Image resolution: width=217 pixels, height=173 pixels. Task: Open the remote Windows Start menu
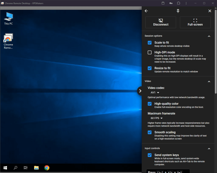tap(5, 168)
